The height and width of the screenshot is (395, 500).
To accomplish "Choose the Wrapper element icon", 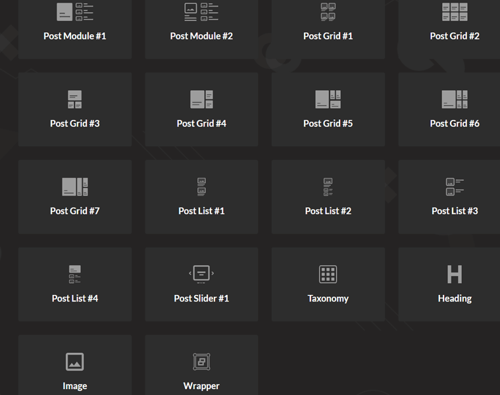I will [x=201, y=361].
